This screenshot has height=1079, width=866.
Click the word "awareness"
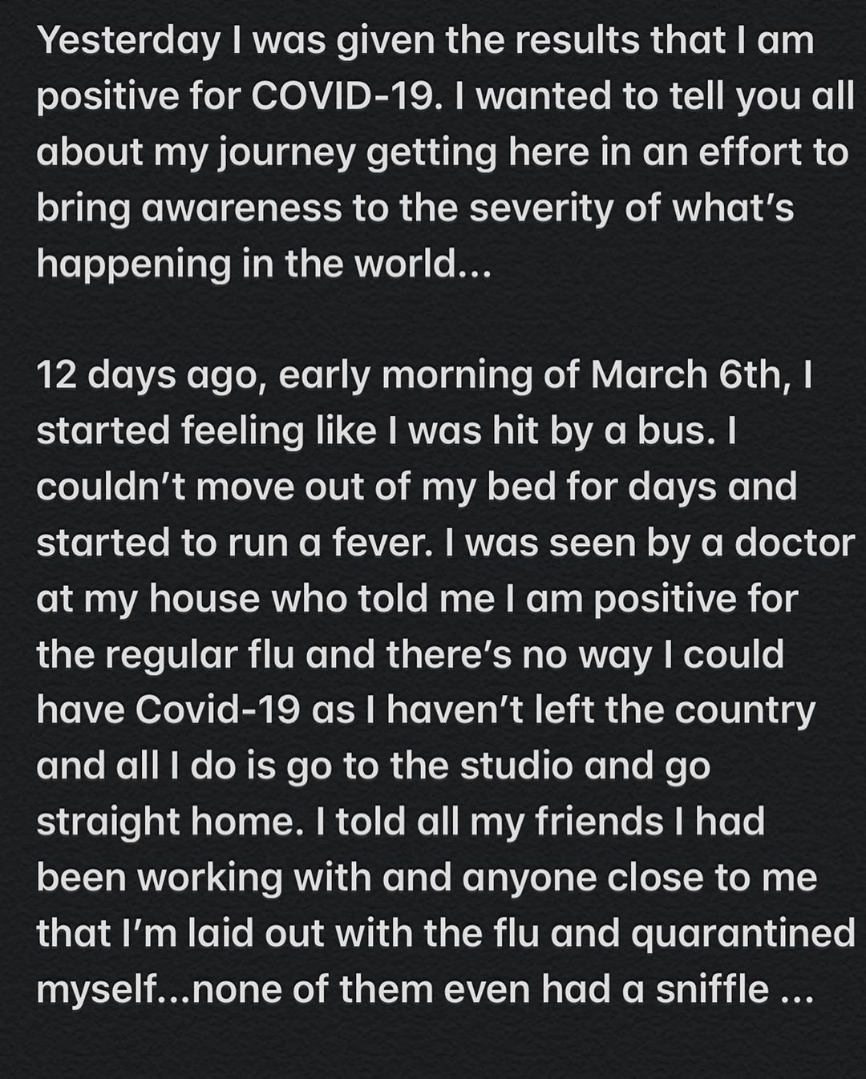tap(237, 209)
